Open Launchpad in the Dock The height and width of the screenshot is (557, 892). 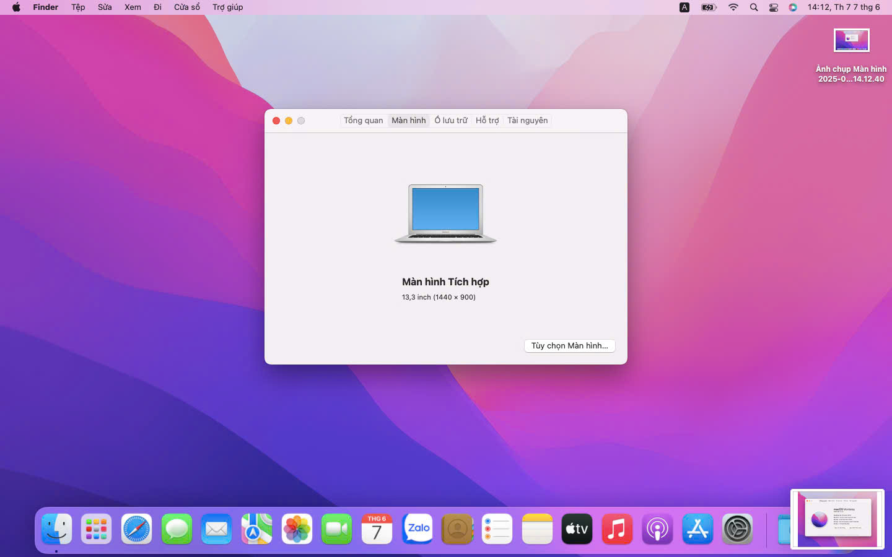click(x=96, y=529)
